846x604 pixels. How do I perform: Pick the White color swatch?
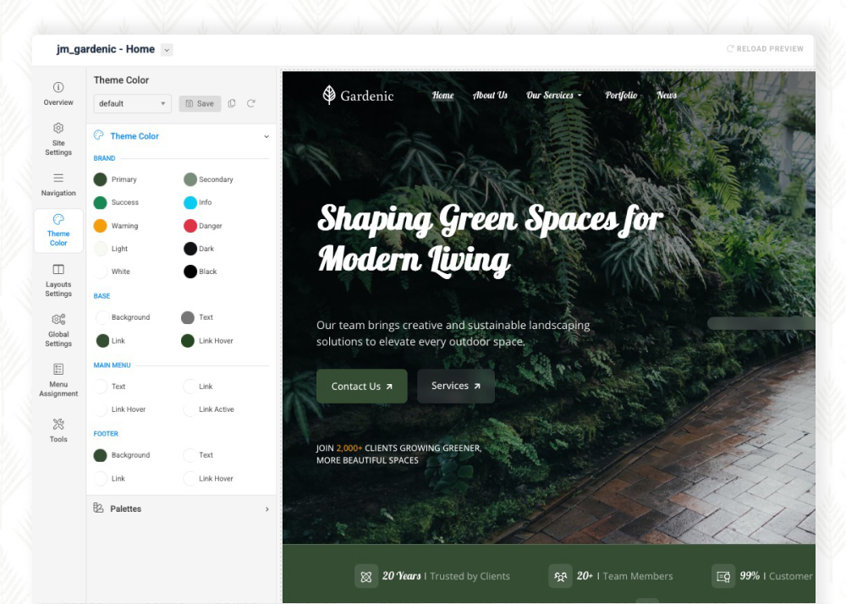point(101,272)
